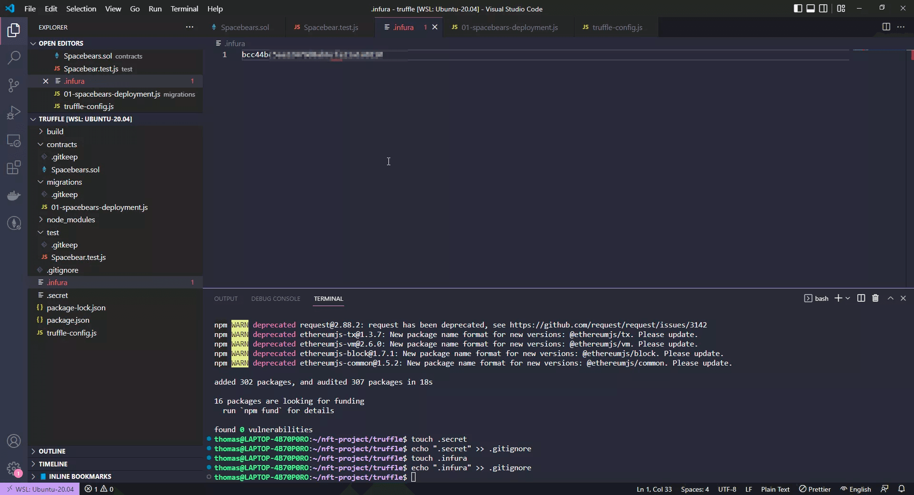Image resolution: width=914 pixels, height=495 pixels.
Task: Open errors and warnings status item
Action: (x=99, y=489)
